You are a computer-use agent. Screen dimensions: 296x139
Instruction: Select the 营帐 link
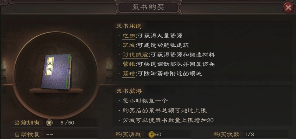(129, 64)
